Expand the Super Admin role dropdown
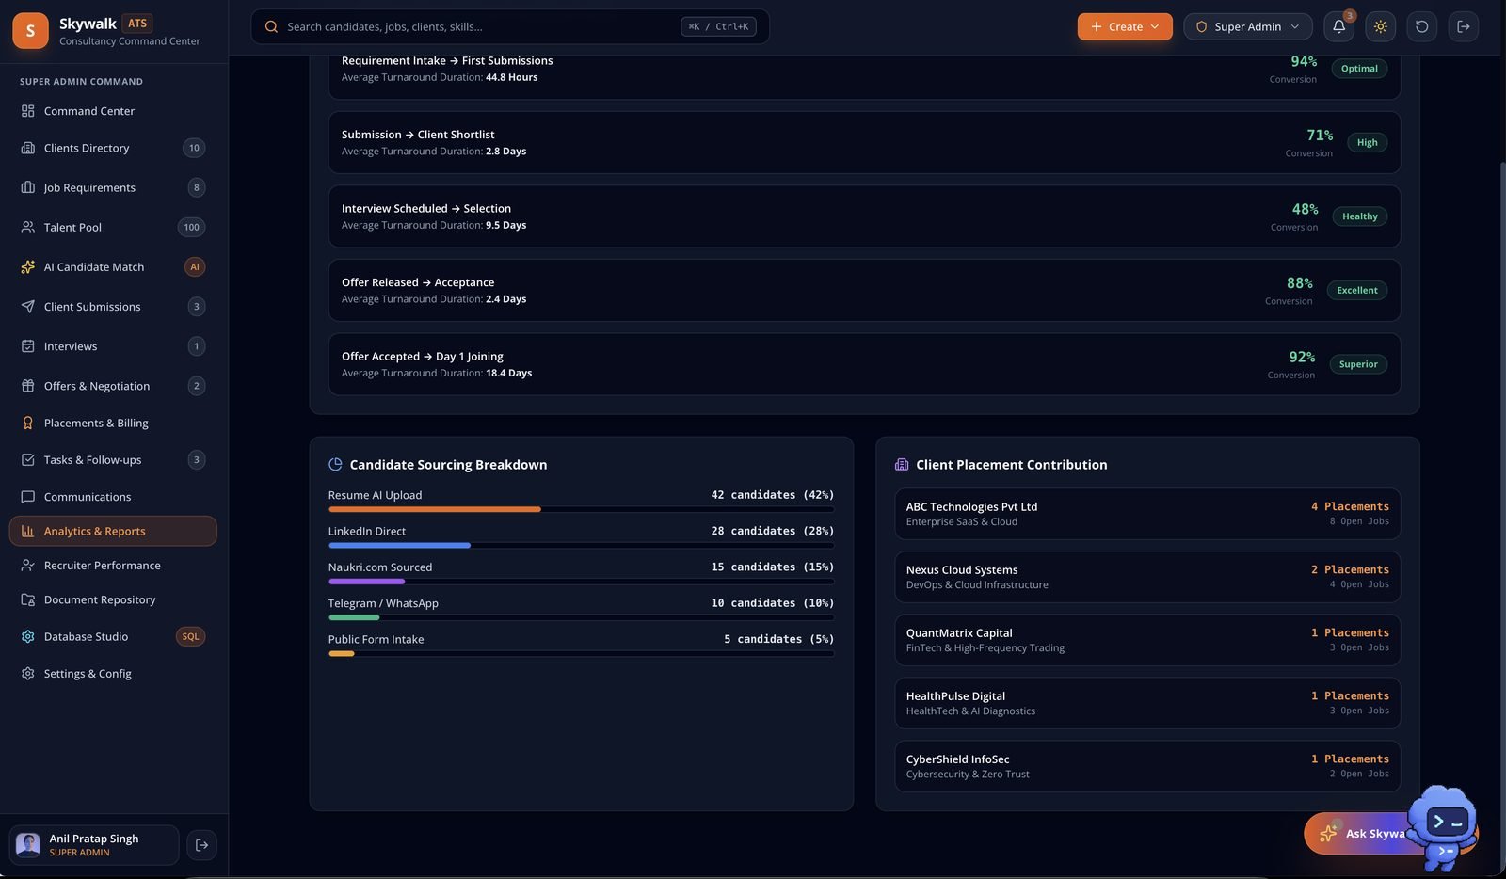This screenshot has width=1506, height=879. [x=1247, y=27]
